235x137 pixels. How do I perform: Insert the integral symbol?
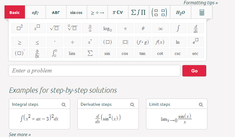178,28
